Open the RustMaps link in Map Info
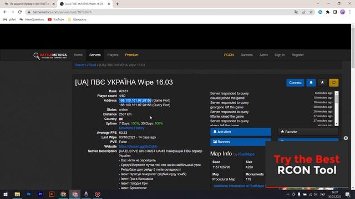 click(x=246, y=154)
